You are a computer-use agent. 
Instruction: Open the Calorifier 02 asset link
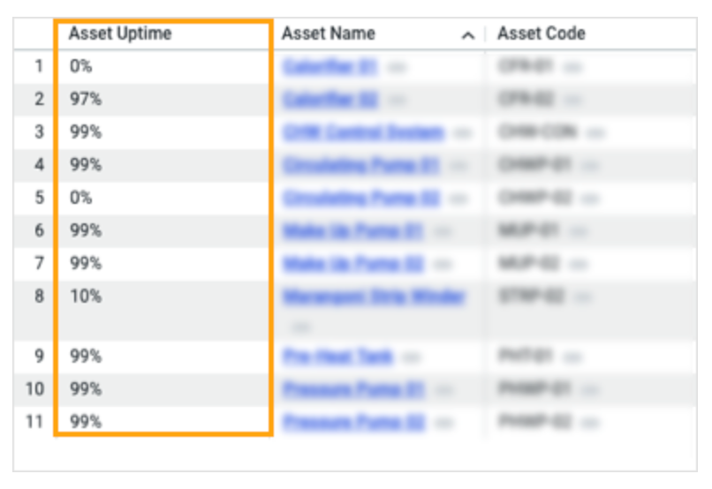330,100
